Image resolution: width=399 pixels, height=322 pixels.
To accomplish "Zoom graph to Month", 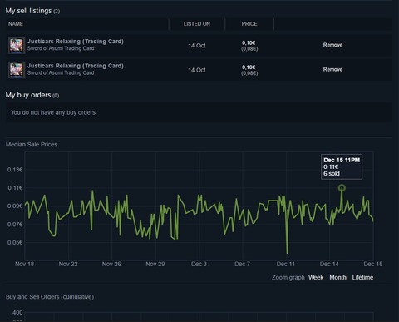I will pyautogui.click(x=337, y=277).
